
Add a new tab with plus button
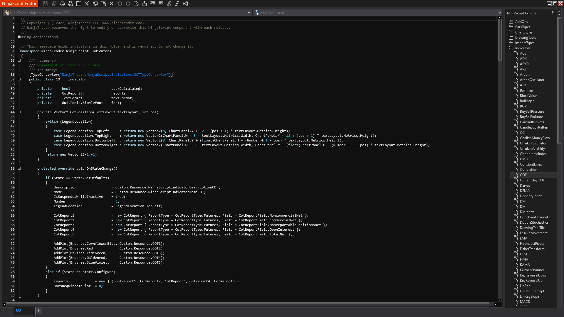coord(39,311)
